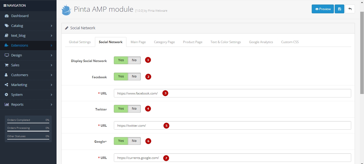Open the Reports menu item
This screenshot has width=364, height=164.
[x=28, y=105]
